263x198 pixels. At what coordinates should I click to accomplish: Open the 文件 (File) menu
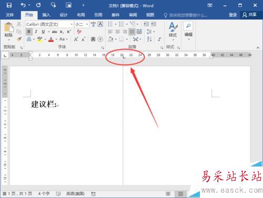[x=9, y=15]
